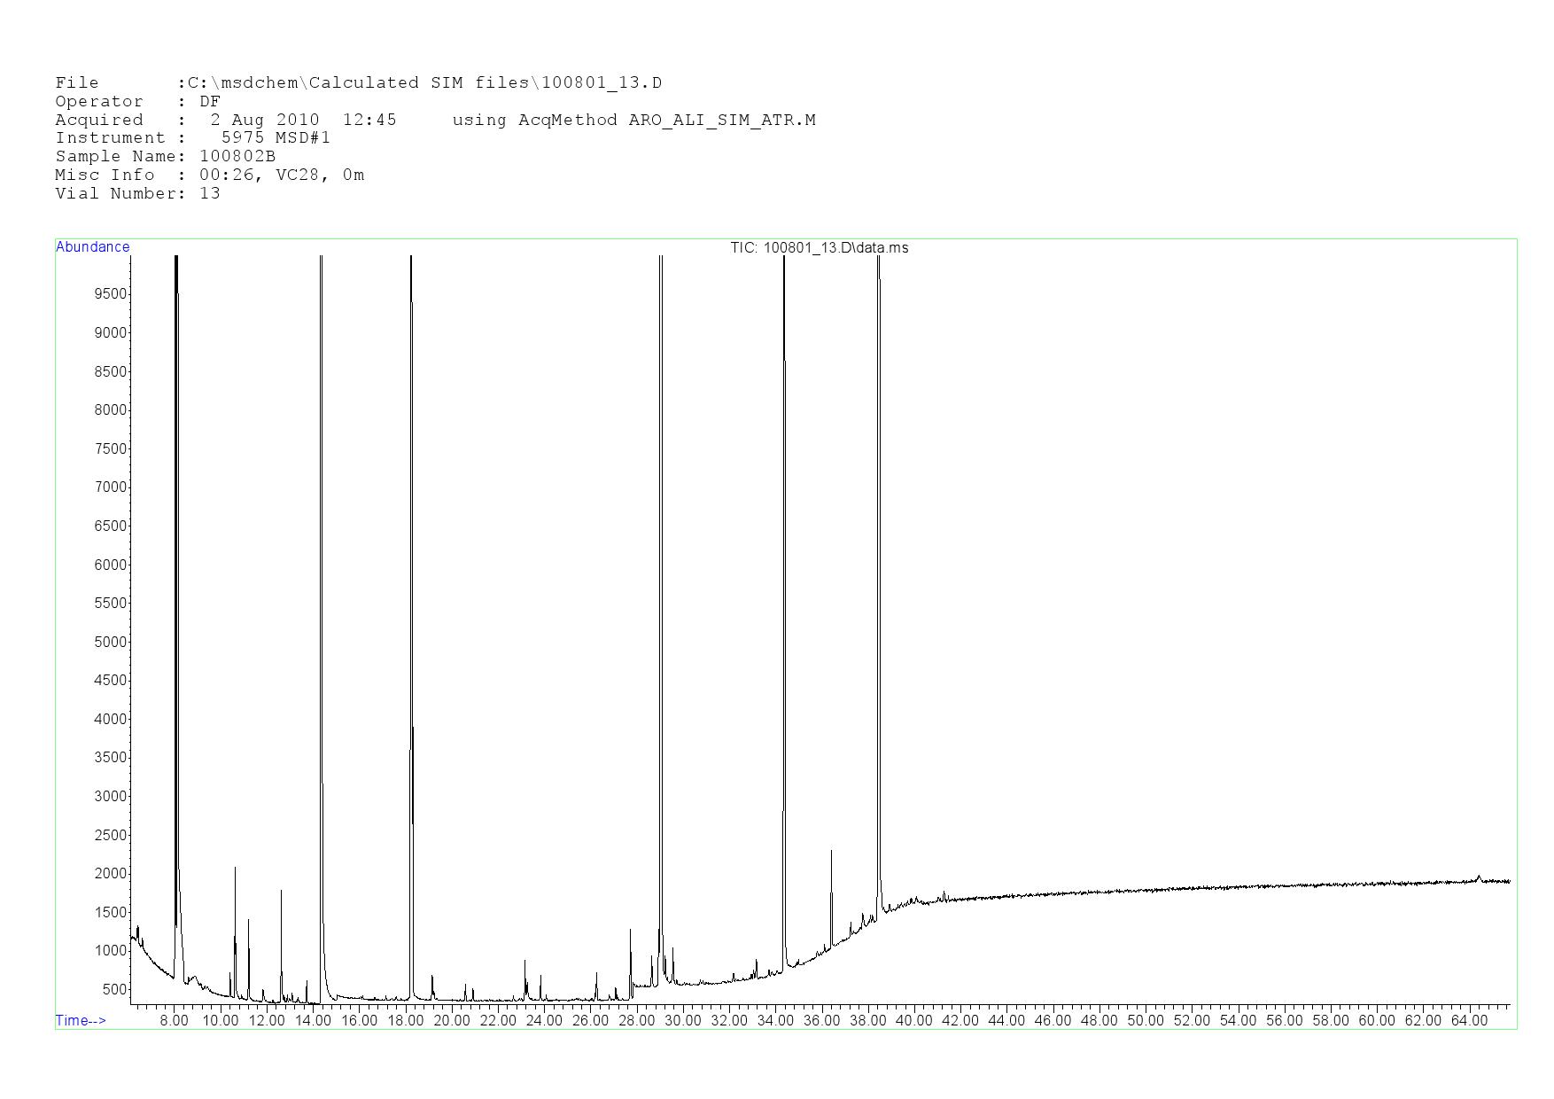Click the 9500 tick on abundance axis

[110, 294]
